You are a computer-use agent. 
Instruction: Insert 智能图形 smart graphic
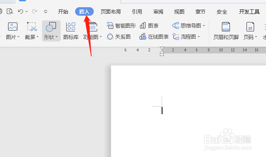click(x=121, y=25)
